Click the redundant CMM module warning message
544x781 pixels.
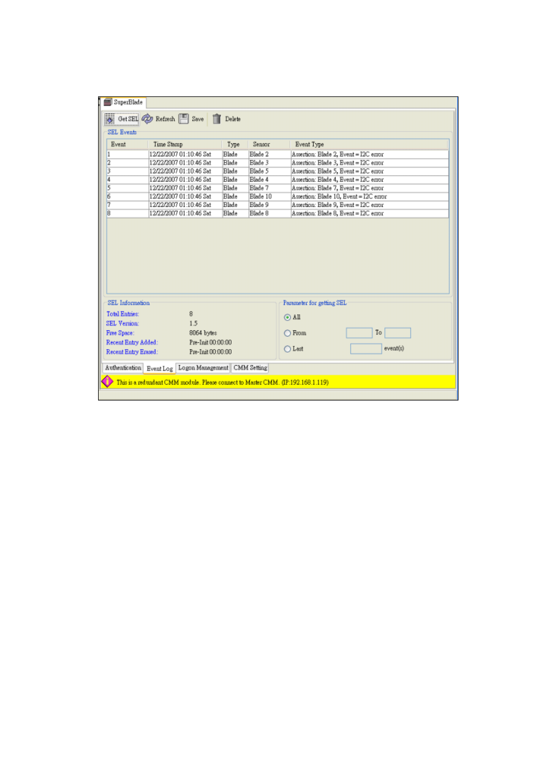(222, 382)
